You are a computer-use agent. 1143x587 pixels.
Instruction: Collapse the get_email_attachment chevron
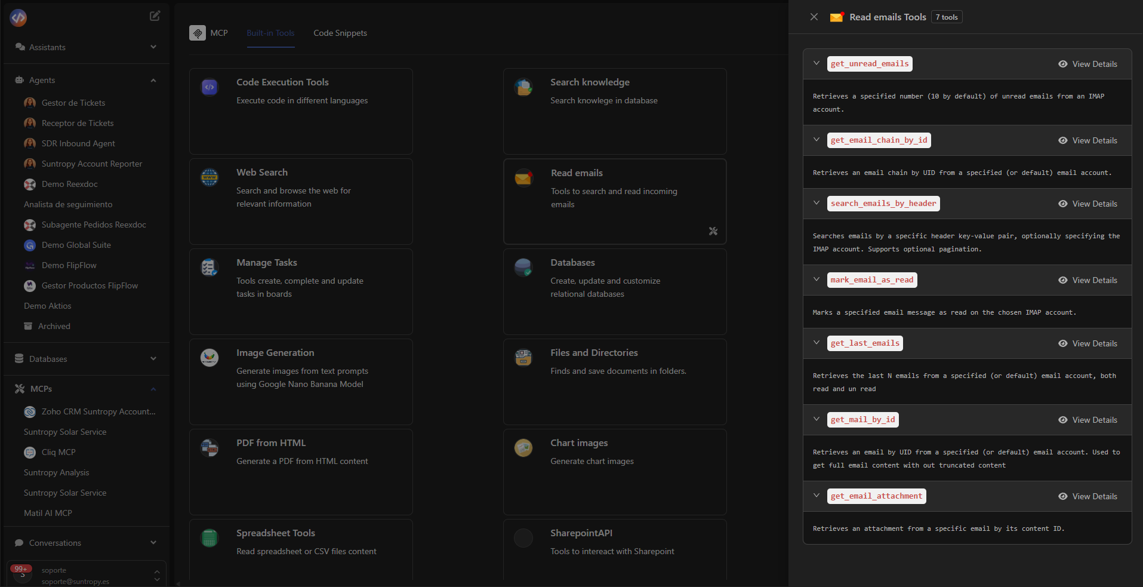tap(817, 496)
